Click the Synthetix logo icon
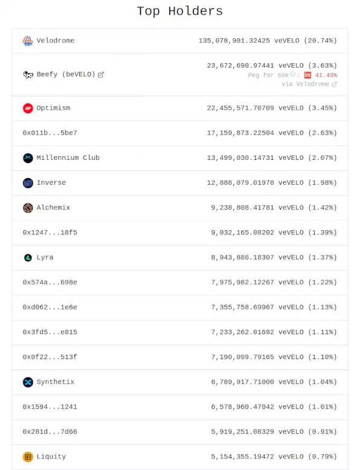 pyautogui.click(x=28, y=382)
